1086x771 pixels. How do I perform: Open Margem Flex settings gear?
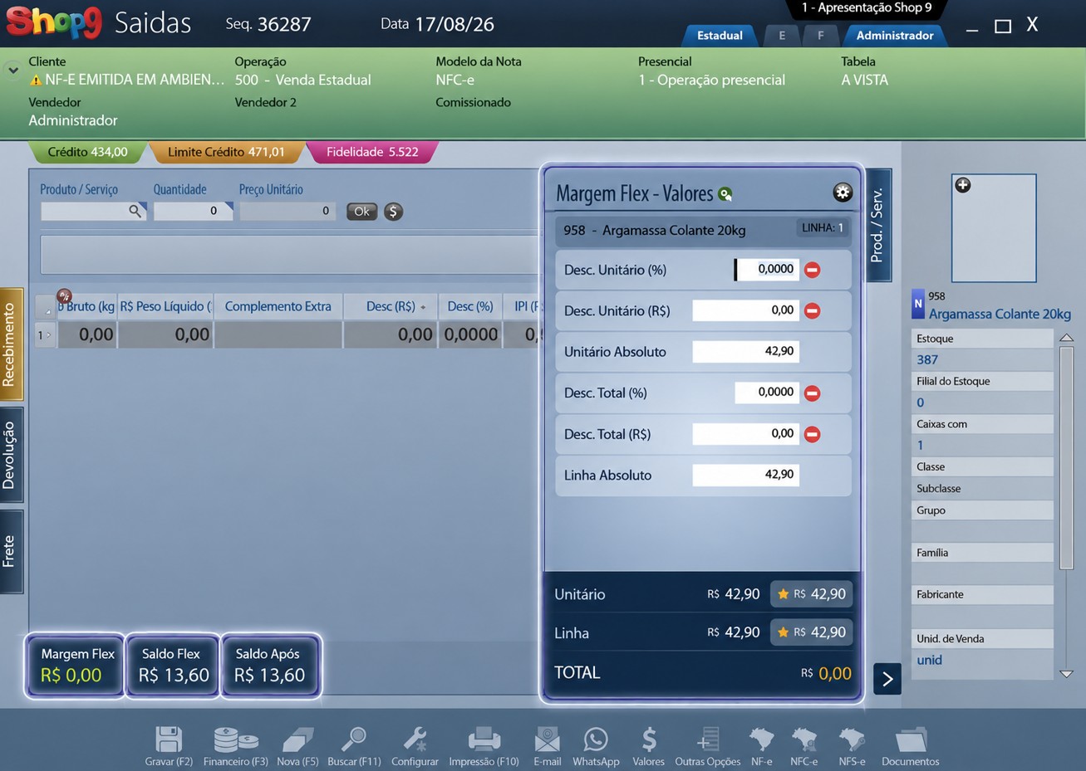pyautogui.click(x=843, y=193)
